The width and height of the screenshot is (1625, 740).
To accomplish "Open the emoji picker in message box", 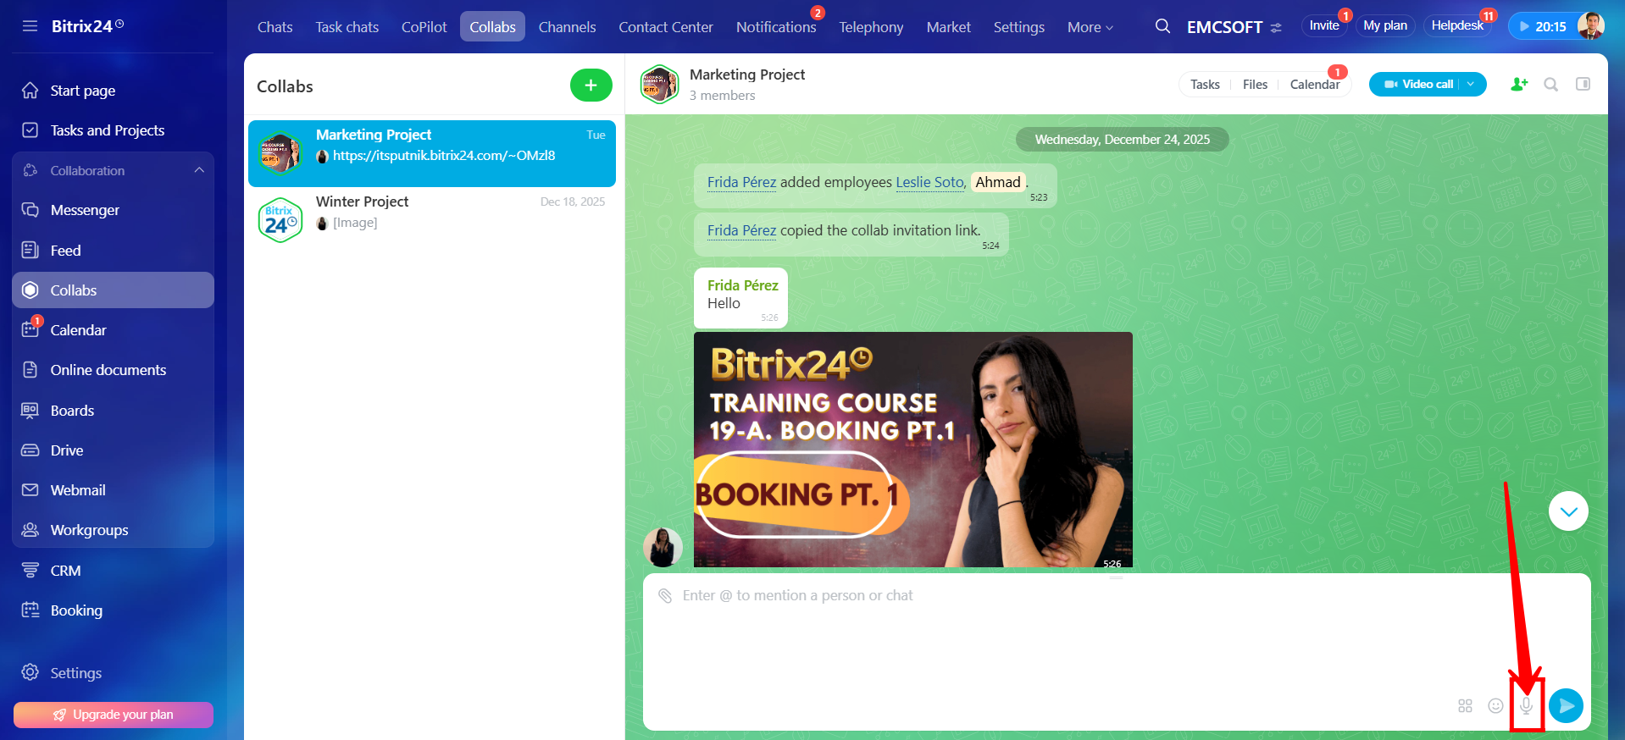I will (1495, 706).
